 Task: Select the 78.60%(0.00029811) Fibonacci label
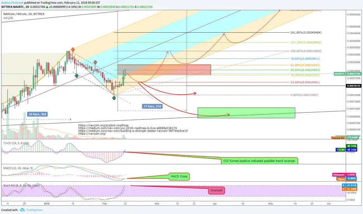[x=305, y=59]
